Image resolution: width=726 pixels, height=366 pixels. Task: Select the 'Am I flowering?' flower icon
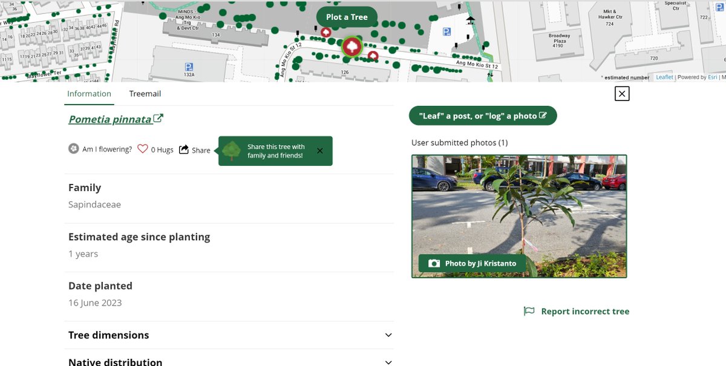pyautogui.click(x=74, y=149)
